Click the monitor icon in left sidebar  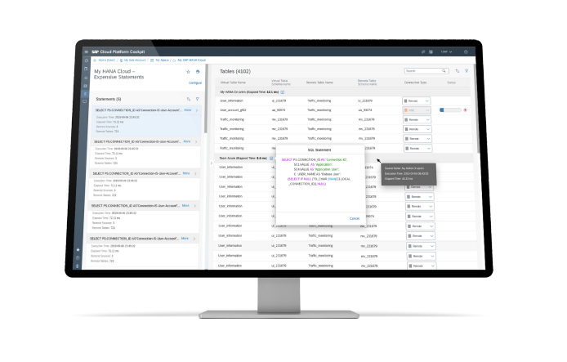(x=85, y=101)
